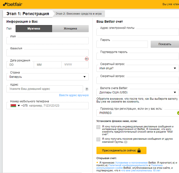Click the Ввести адрес вручную link
This screenshot has height=173, width=179.
[74, 95]
